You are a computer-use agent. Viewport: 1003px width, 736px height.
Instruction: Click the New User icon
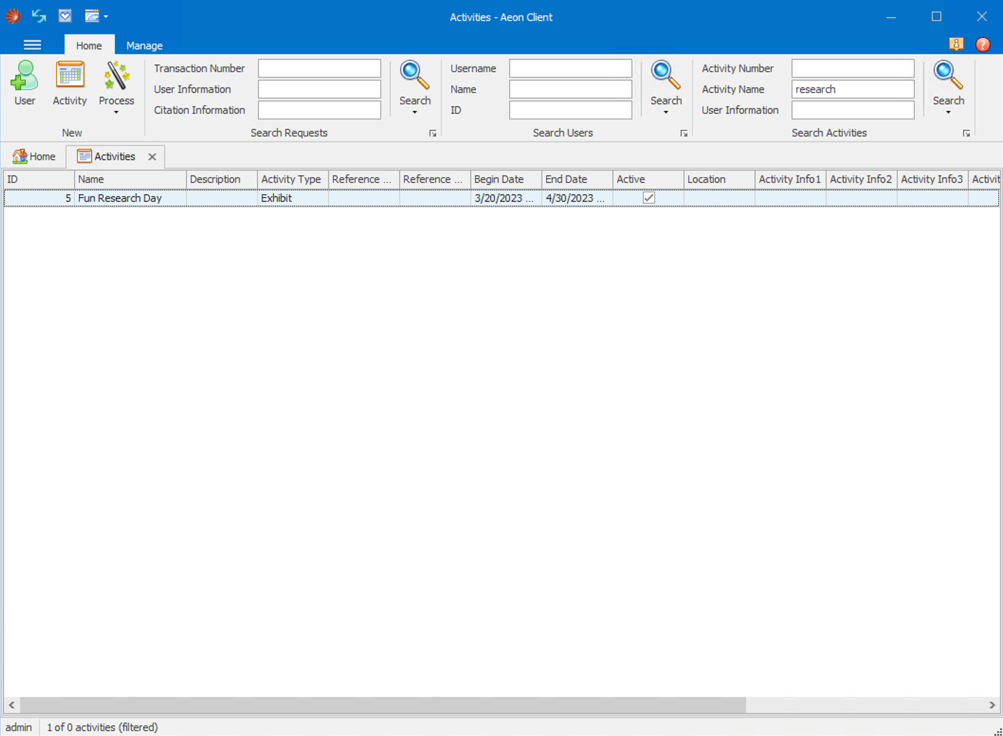pyautogui.click(x=24, y=76)
